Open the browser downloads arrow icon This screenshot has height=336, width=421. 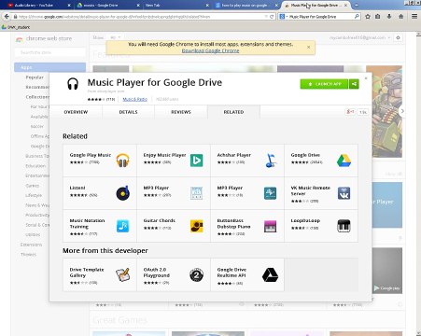389,17
